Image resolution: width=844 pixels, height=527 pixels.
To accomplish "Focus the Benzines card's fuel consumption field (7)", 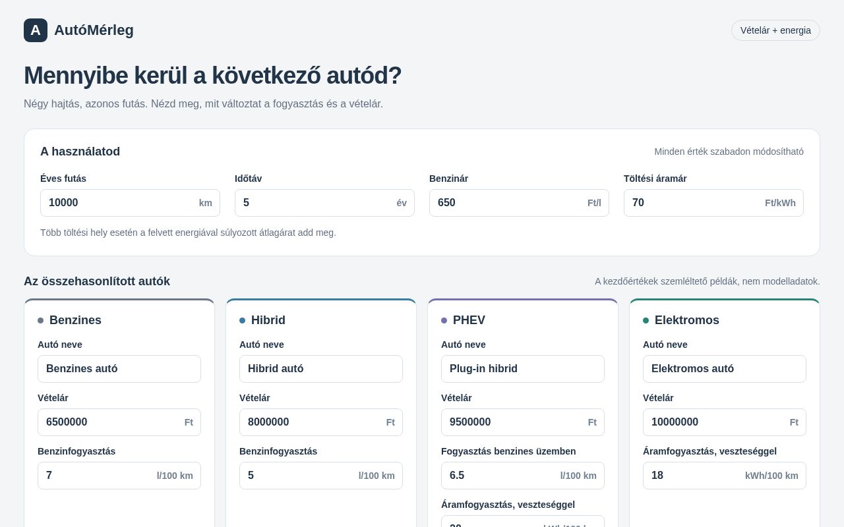I will click(119, 476).
